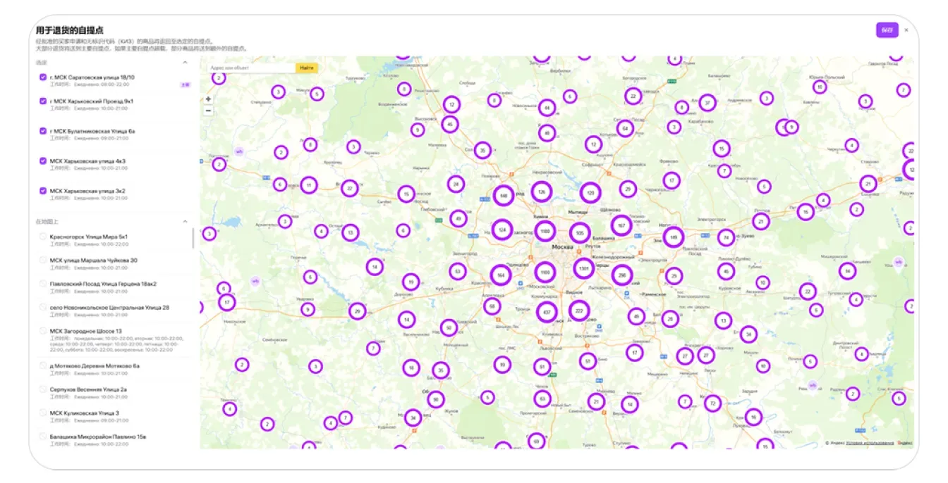Click the 437 cluster marker on map
The height and width of the screenshot is (483, 948).
(546, 311)
